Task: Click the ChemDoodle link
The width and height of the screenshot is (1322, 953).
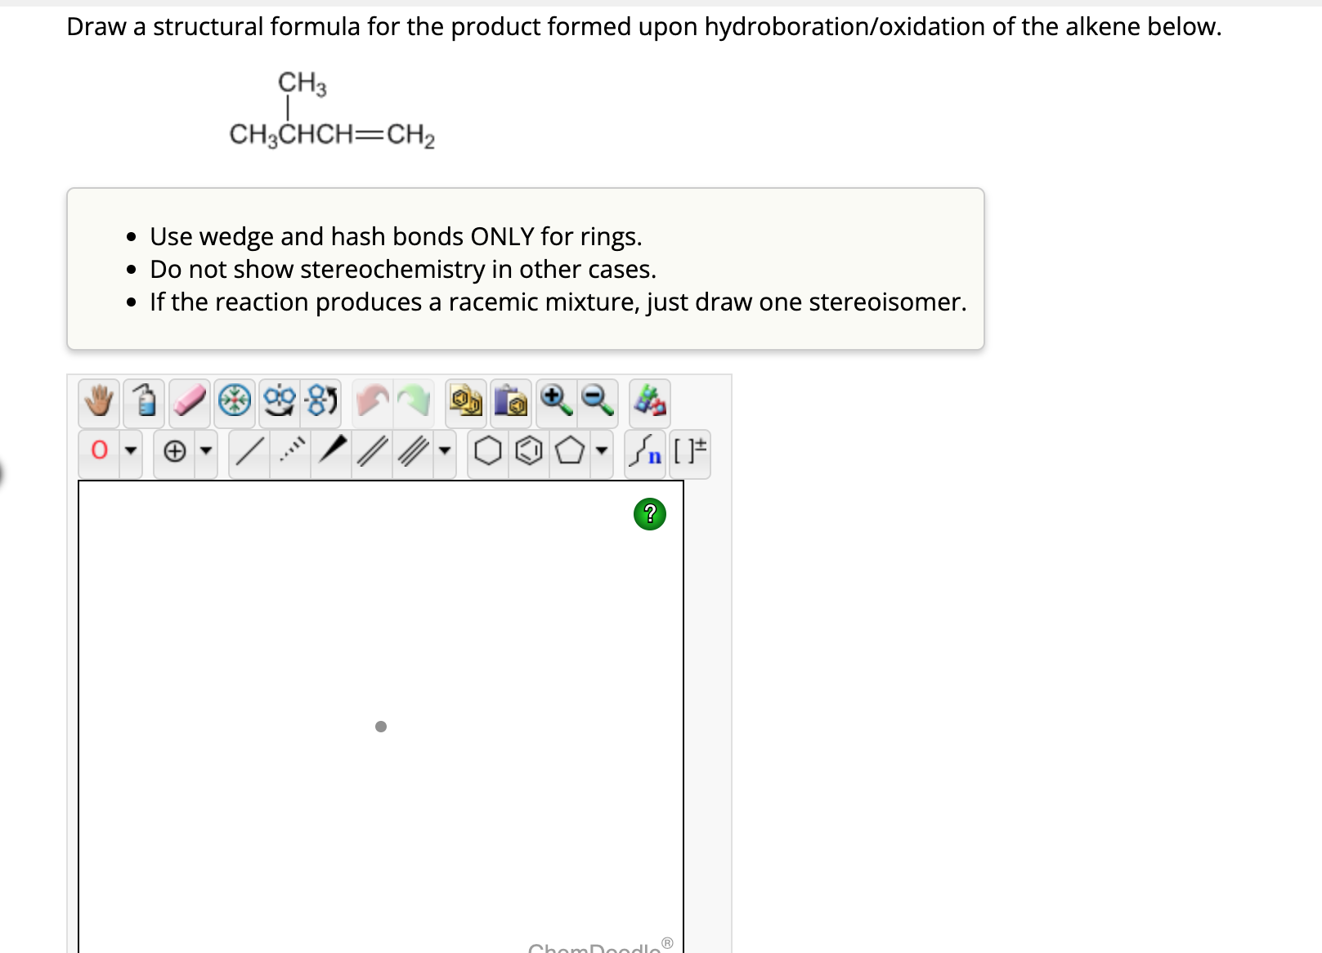Action: [601, 948]
